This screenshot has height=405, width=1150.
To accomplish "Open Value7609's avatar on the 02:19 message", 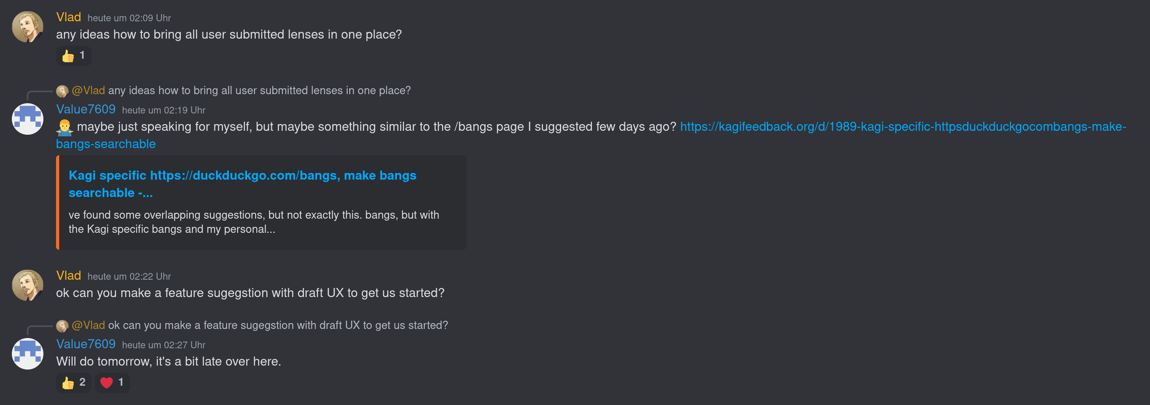I will 28,119.
